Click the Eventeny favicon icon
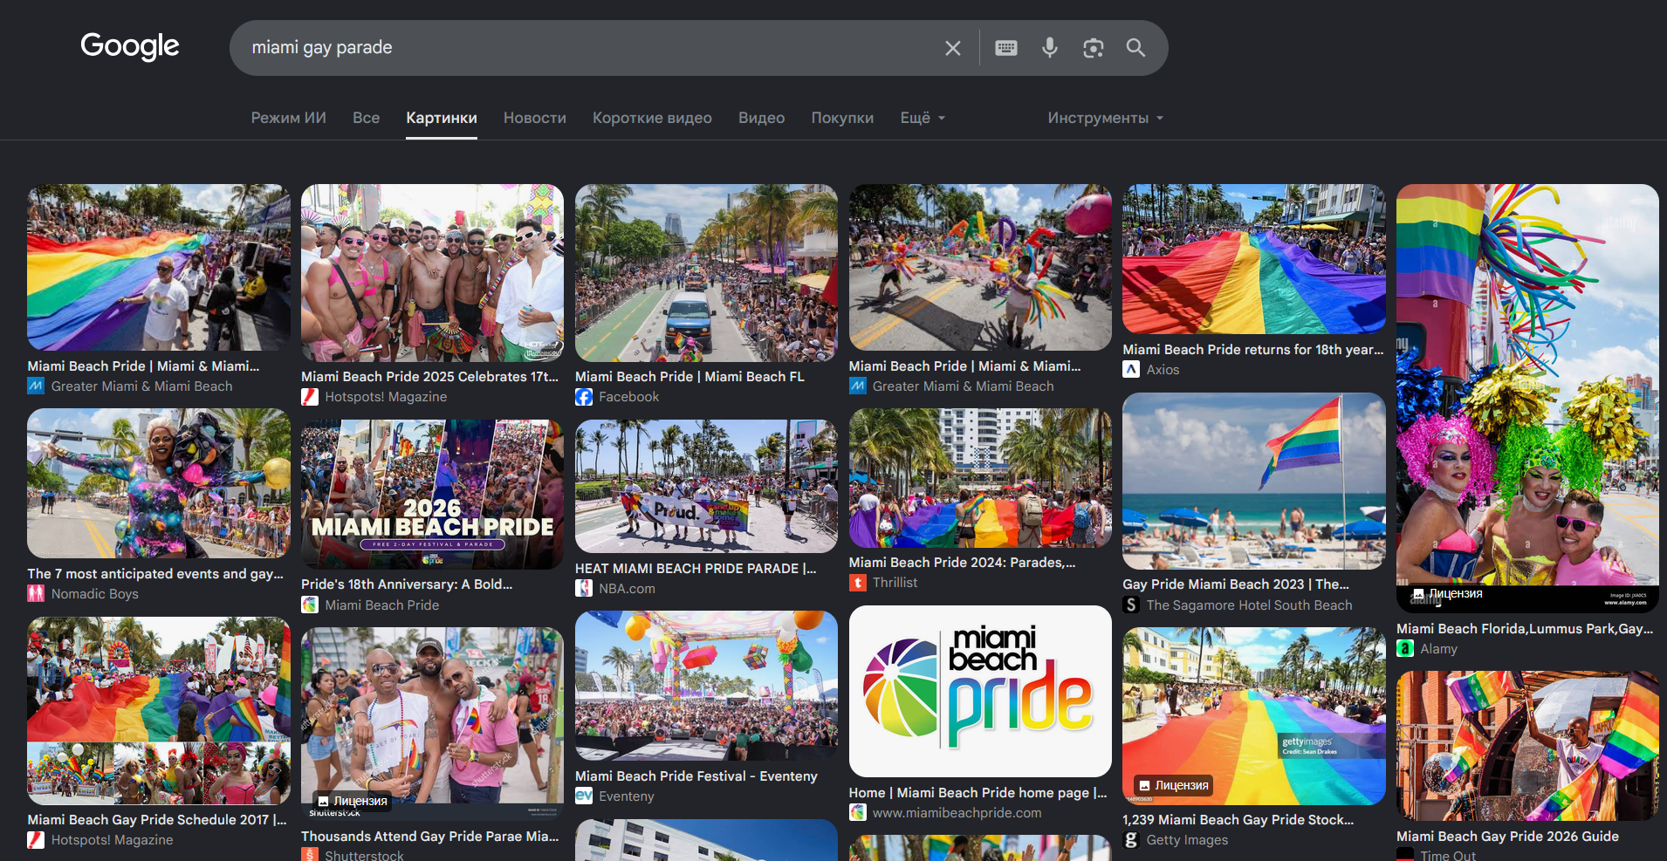This screenshot has height=861, width=1667. coord(584,796)
